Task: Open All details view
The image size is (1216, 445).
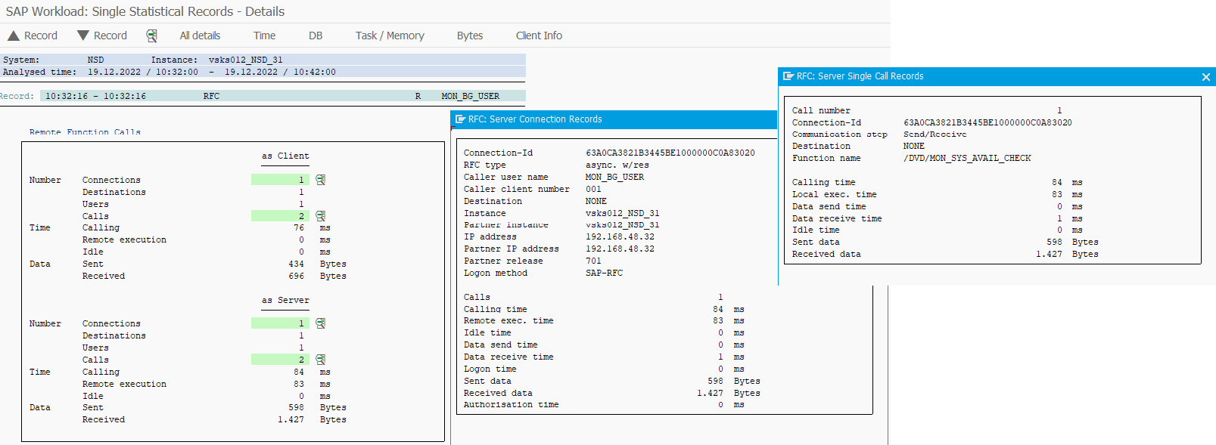Action: tap(200, 36)
